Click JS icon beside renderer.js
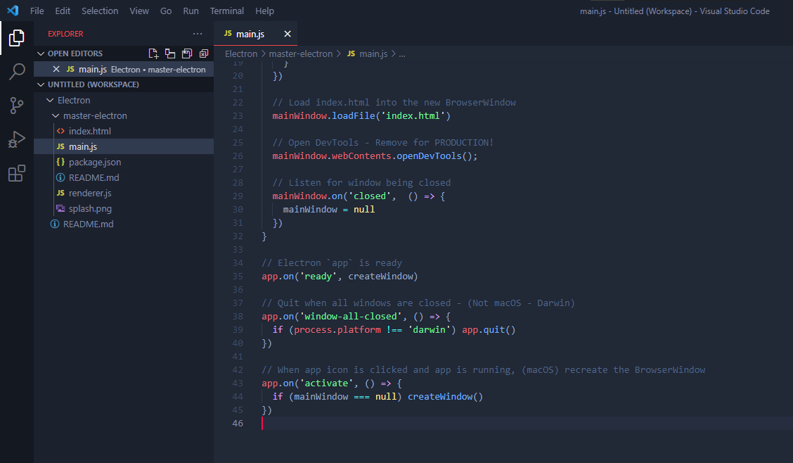The image size is (793, 463). 60,193
